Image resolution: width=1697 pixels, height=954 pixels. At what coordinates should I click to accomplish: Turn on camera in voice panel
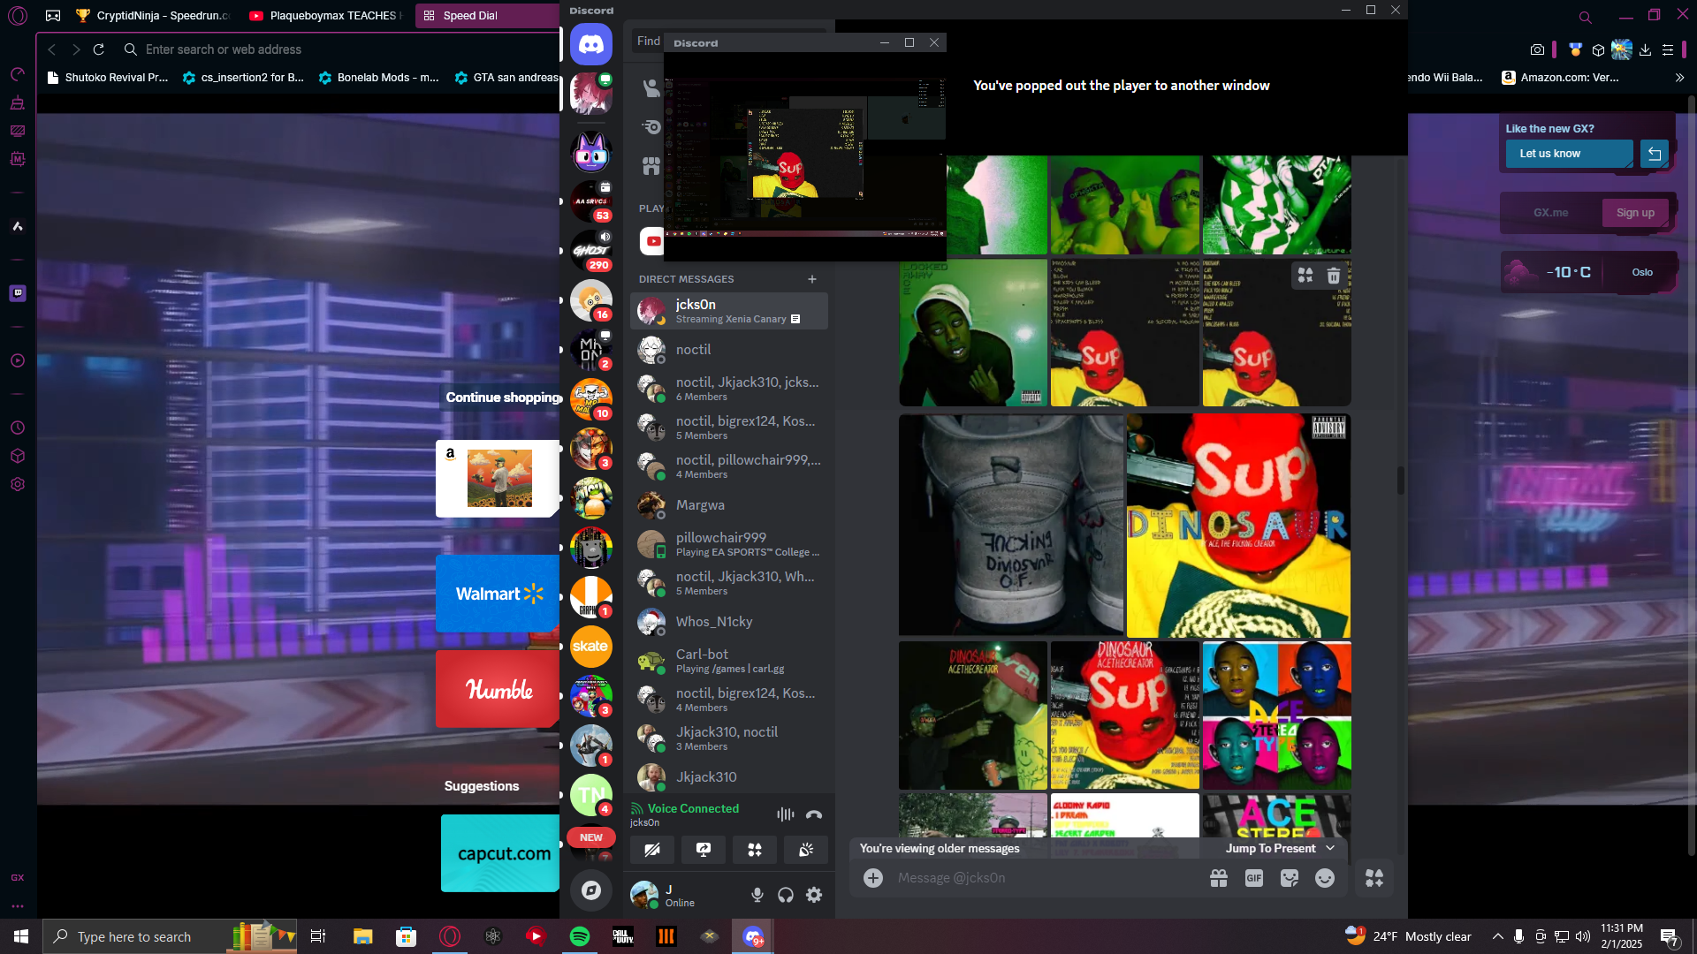[652, 850]
